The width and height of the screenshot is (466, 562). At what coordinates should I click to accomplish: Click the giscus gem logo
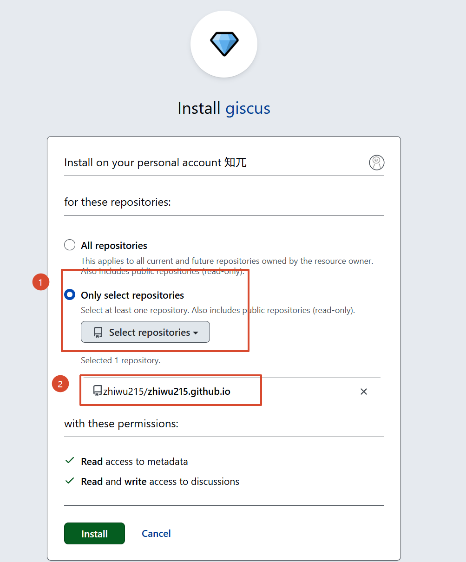coord(224,44)
